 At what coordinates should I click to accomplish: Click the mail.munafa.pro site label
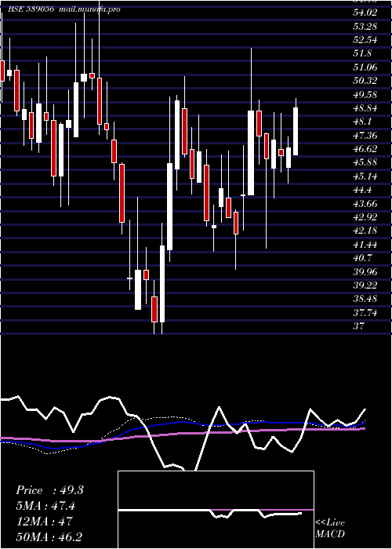(x=89, y=9)
